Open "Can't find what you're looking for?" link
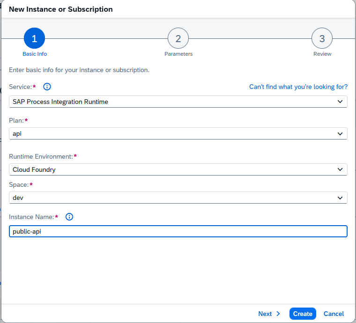 pyautogui.click(x=298, y=87)
